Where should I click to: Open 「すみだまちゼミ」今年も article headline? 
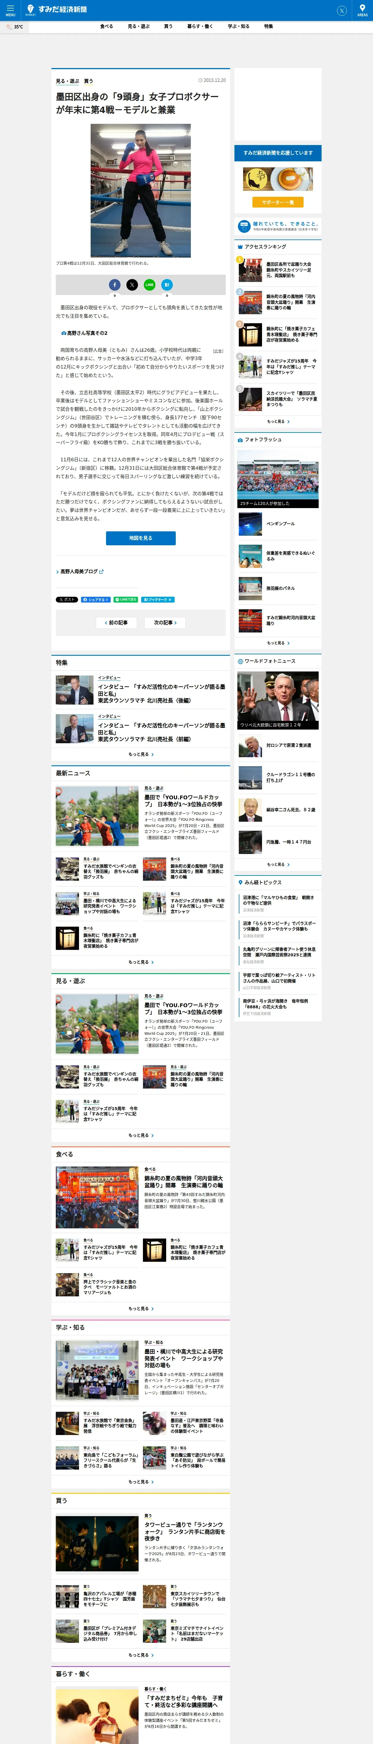(184, 1701)
